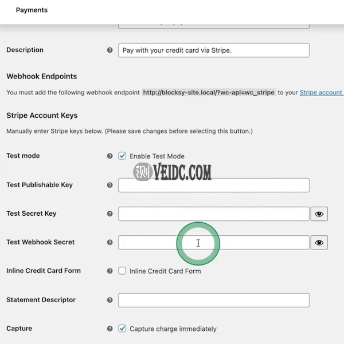This screenshot has height=344, width=344.
Task: Disable the Enable Test Mode checkbox
Action: tap(122, 156)
